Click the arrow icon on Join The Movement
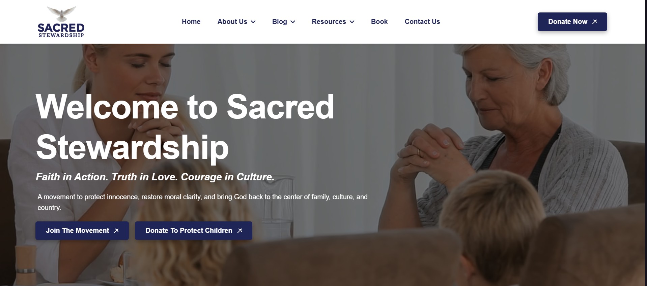Screen dimensions: 647x286 click(116, 231)
